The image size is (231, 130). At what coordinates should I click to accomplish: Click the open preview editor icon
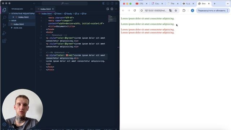point(108,9)
